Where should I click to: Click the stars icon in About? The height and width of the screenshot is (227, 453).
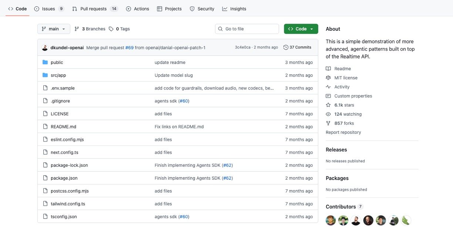click(328, 105)
